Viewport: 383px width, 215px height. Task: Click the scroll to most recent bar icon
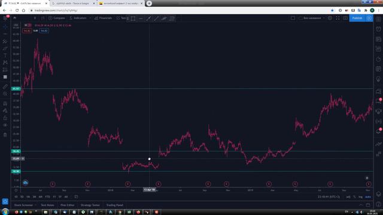[367, 178]
